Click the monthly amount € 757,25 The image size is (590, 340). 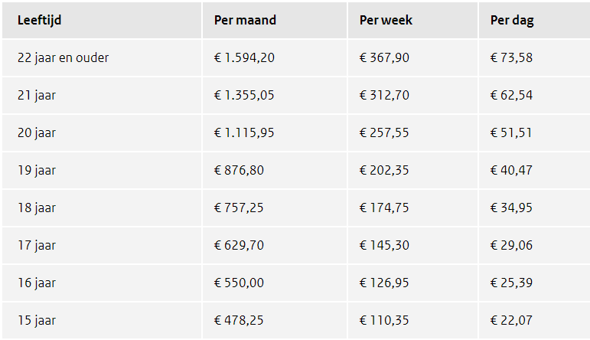point(239,208)
